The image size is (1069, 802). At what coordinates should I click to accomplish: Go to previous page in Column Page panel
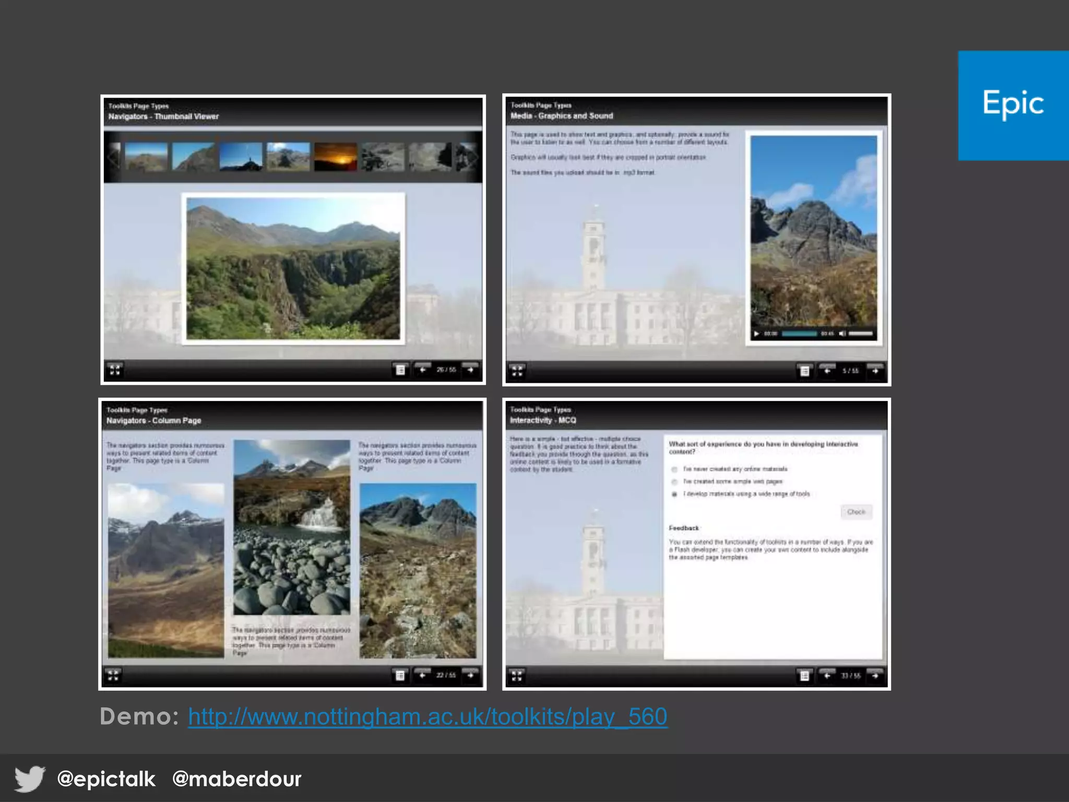pos(422,675)
